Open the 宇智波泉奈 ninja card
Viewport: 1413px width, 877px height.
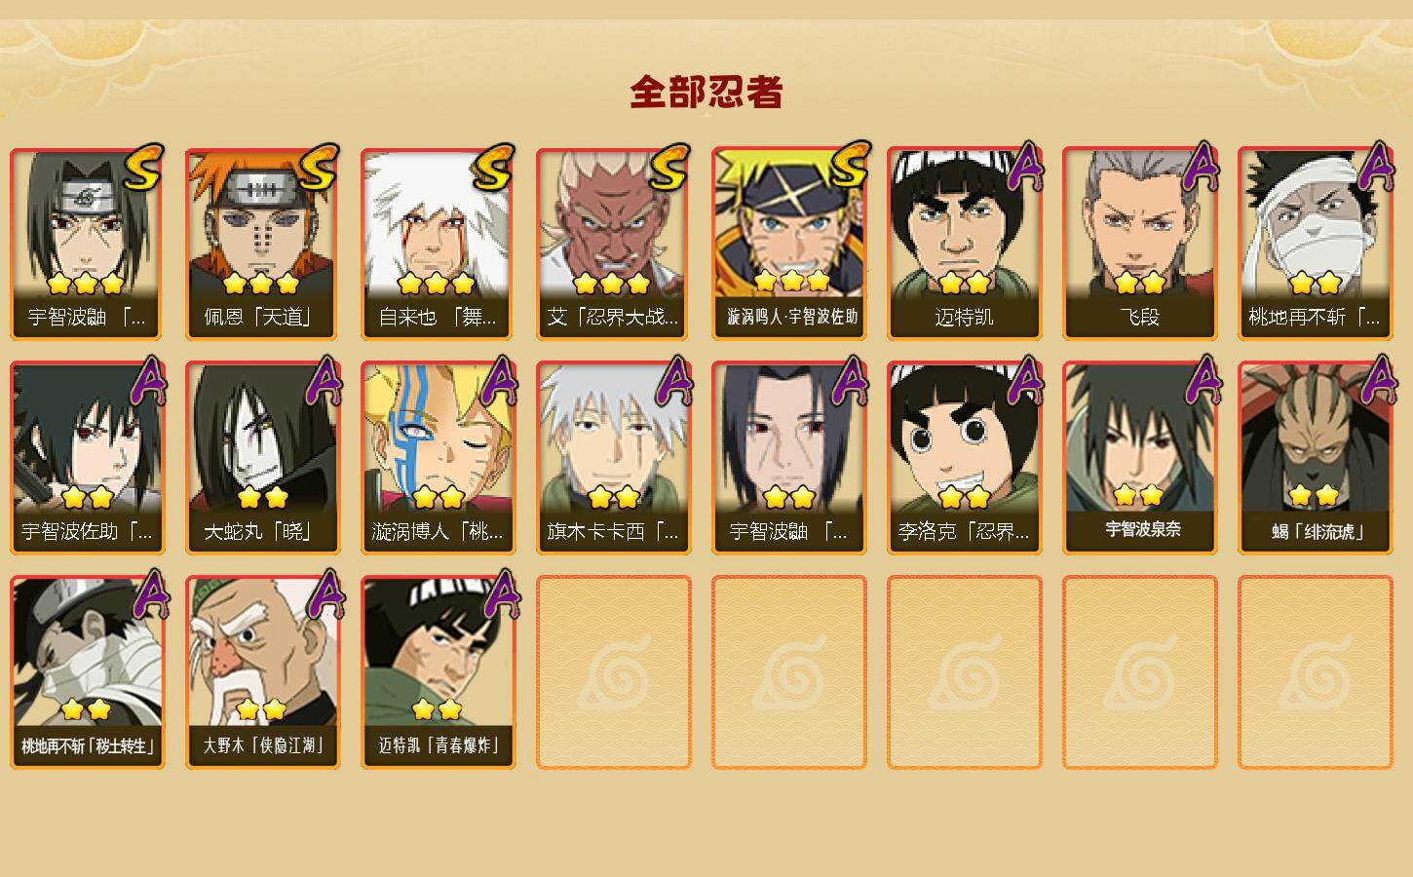[x=1139, y=458]
